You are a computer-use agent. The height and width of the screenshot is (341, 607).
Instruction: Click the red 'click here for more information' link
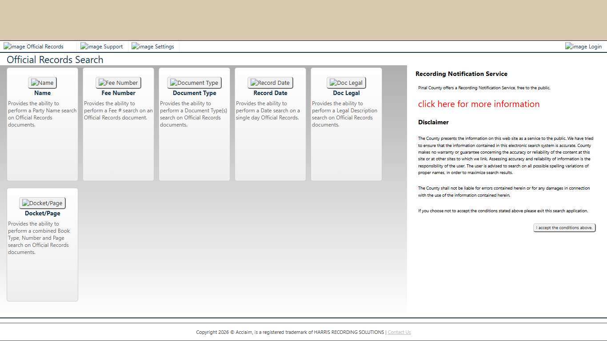479,104
